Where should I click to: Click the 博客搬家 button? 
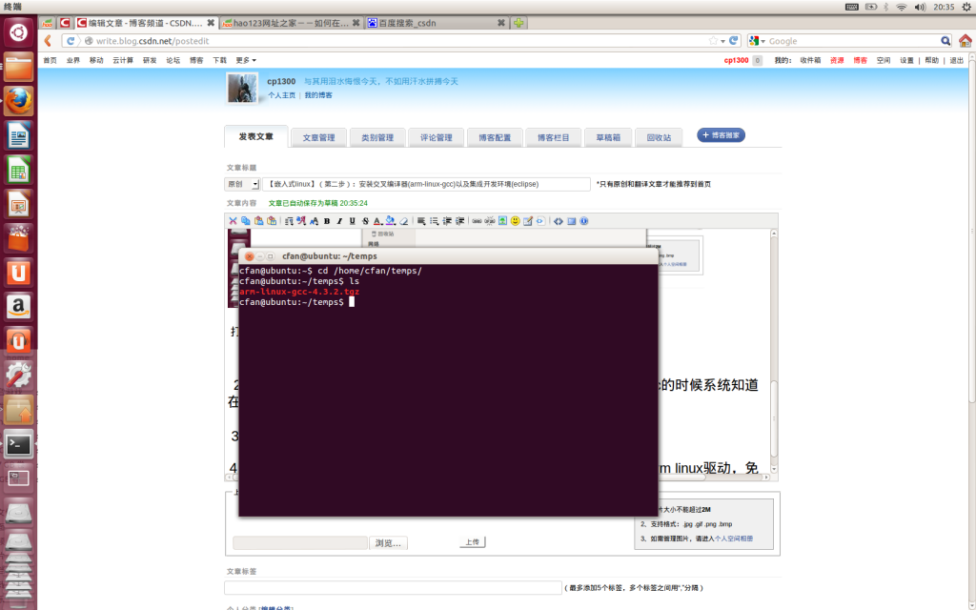point(721,135)
